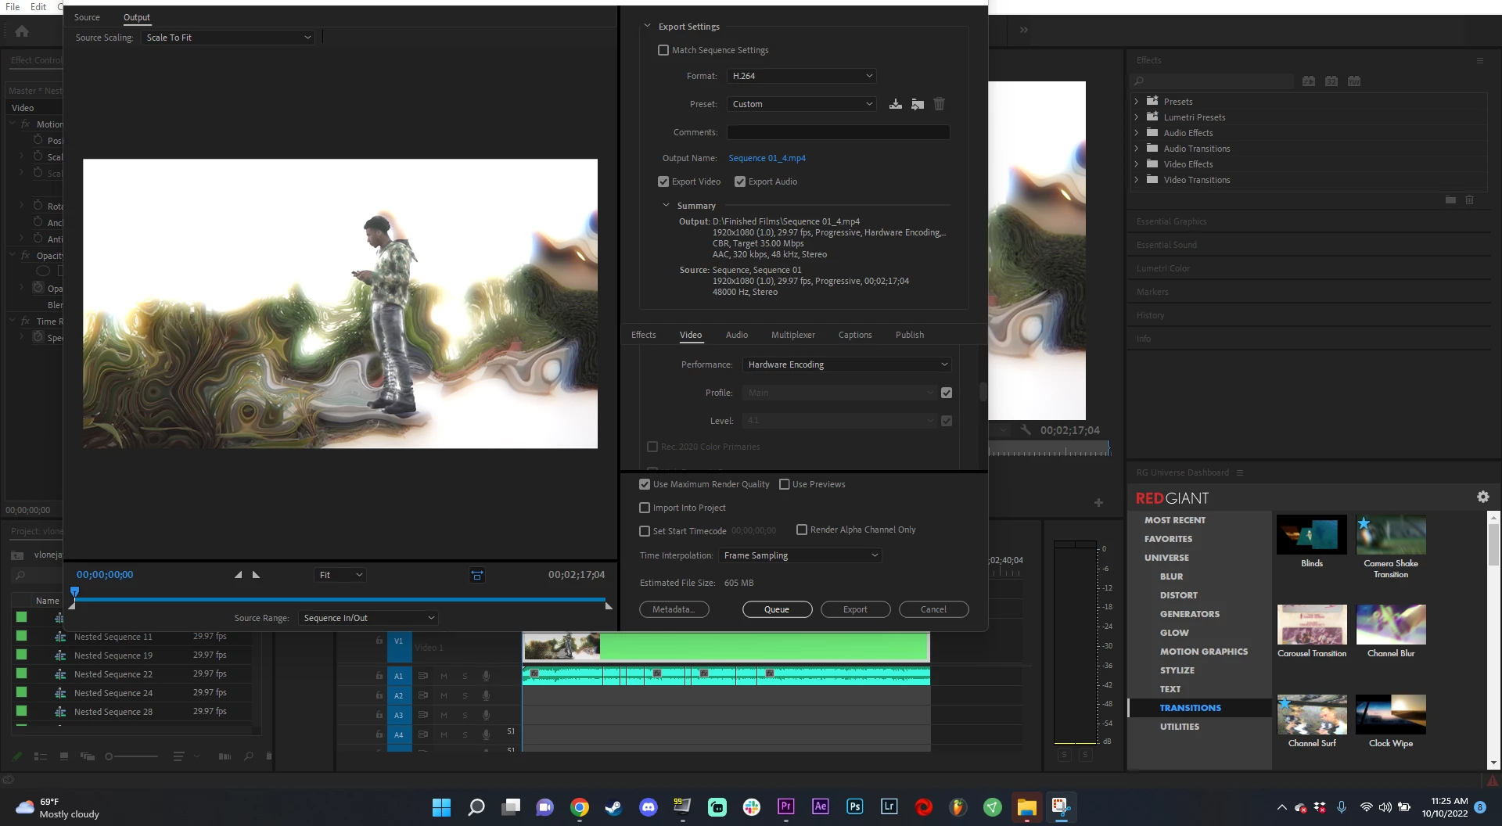Uncheck Export Video
This screenshot has height=826, width=1502.
point(663,181)
